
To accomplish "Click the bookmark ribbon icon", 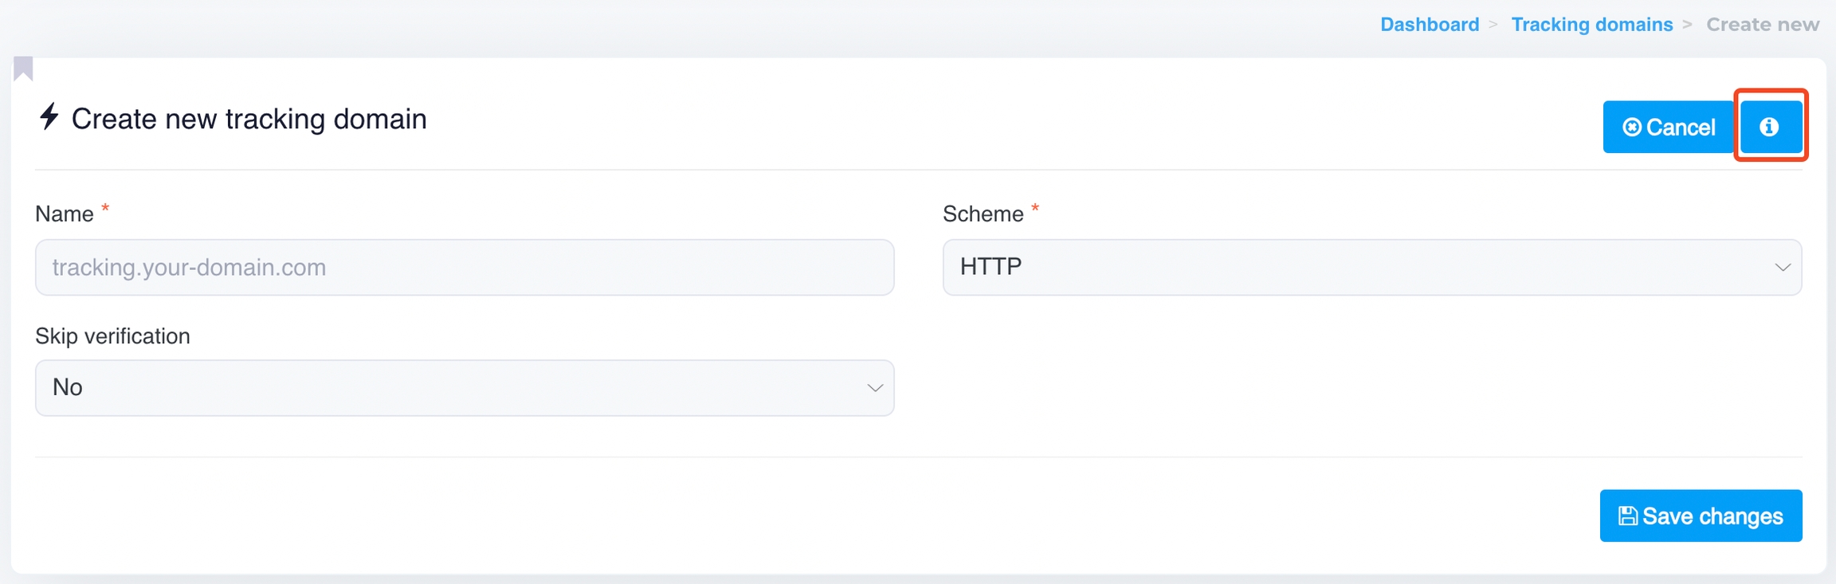I will [23, 69].
